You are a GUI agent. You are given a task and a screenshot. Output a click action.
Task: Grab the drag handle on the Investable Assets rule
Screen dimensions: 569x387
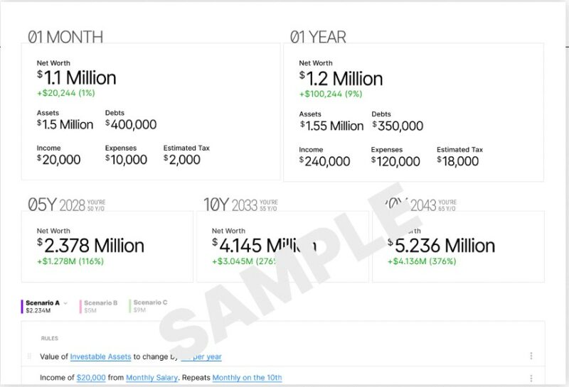[29, 356]
